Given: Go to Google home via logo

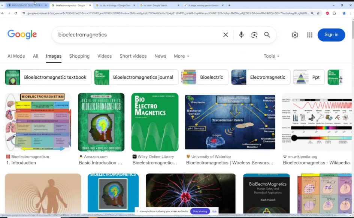Looking at the screenshot, I should 22,34.
